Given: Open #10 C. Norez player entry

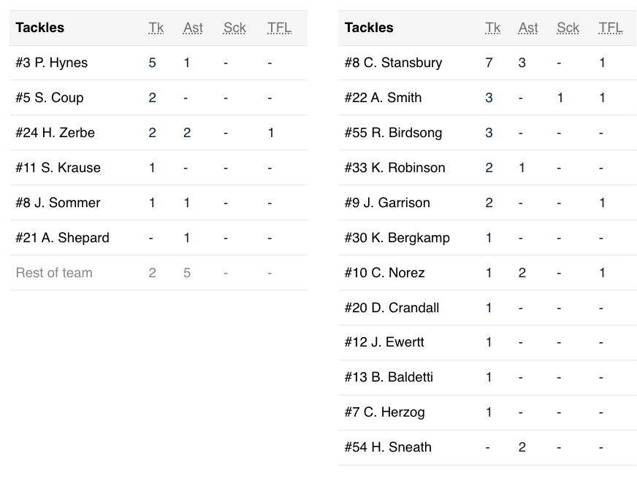Looking at the screenshot, I should point(384,273).
